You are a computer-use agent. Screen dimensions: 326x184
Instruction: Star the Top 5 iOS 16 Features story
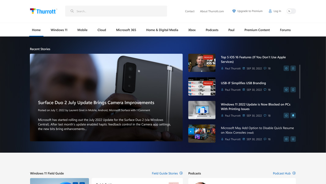point(286,68)
